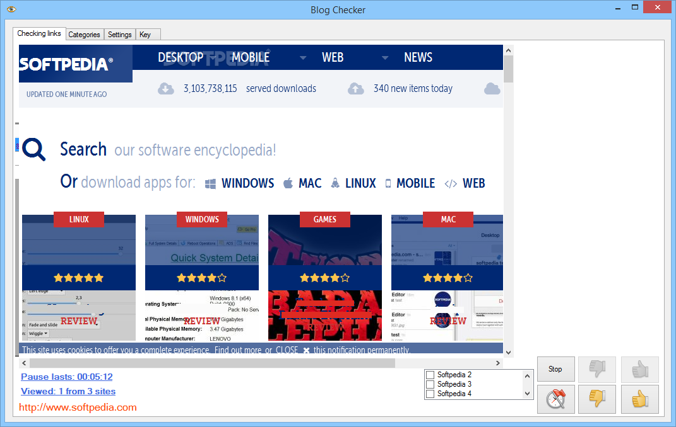Click the gray thumbs down button
The image size is (676, 427).
[x=596, y=369]
